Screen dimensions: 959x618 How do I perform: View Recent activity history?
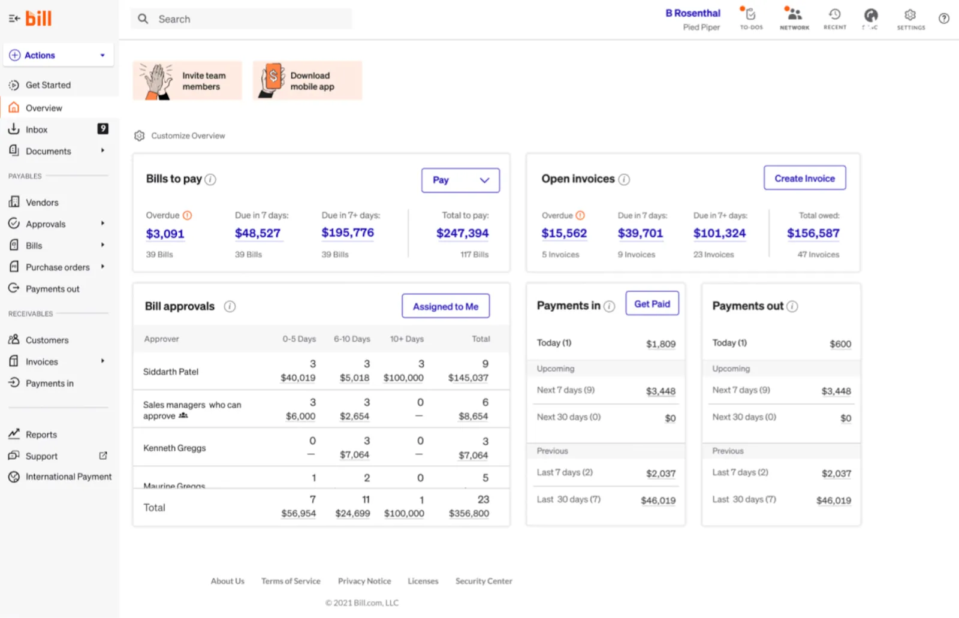click(x=834, y=15)
